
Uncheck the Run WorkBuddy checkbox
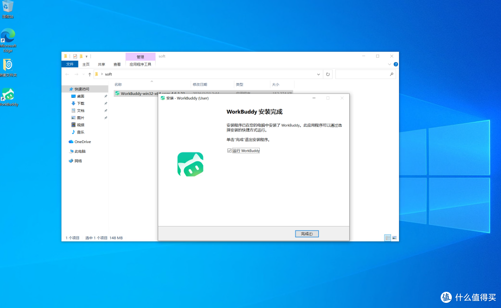[x=229, y=151]
